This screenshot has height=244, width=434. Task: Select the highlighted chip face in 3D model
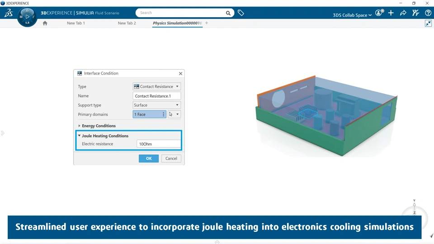308,113
